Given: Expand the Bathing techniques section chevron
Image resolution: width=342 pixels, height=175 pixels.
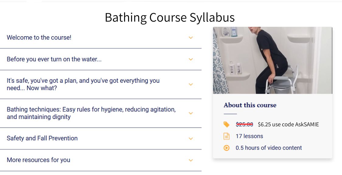Looking at the screenshot, I should [191, 113].
